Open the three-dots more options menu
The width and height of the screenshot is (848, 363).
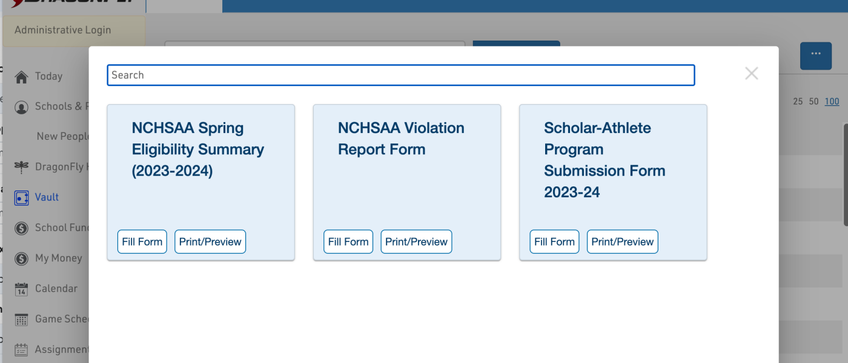click(815, 55)
